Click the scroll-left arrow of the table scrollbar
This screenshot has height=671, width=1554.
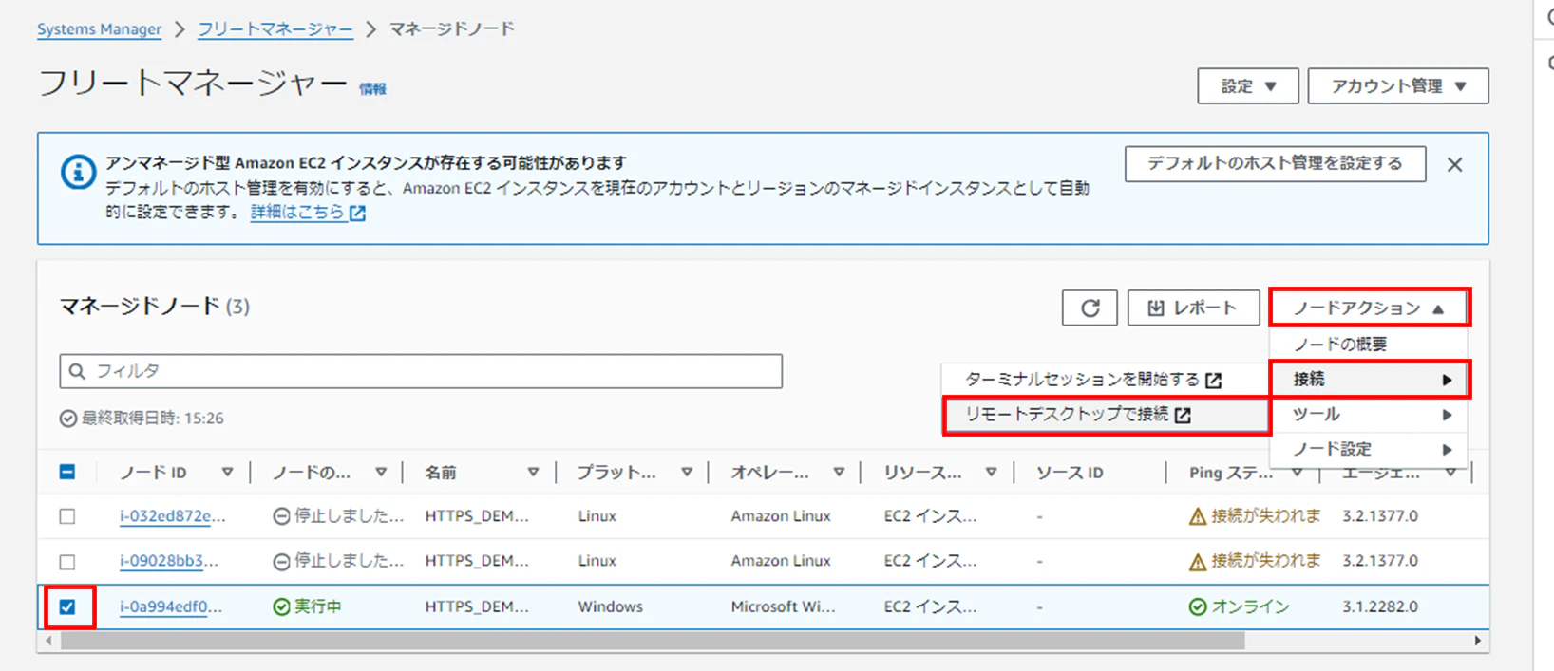49,641
